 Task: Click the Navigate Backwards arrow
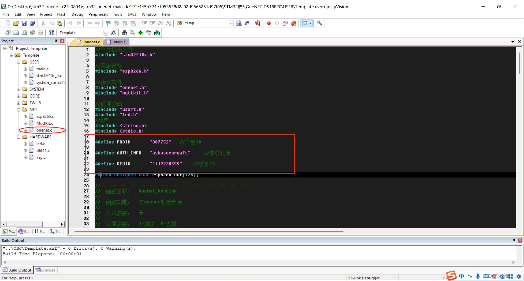point(89,23)
